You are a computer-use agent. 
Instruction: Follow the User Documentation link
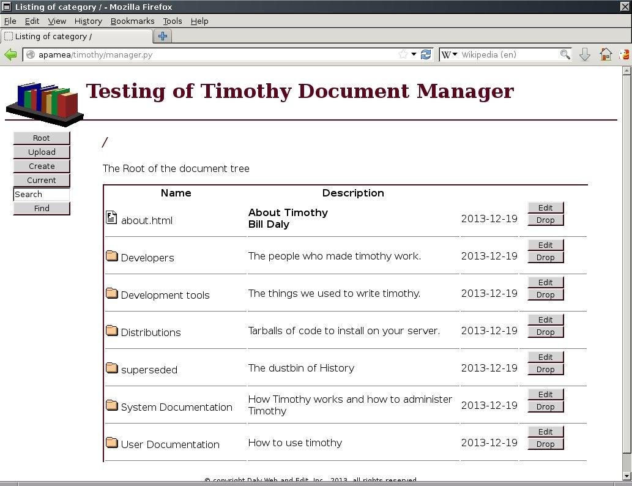click(x=169, y=444)
